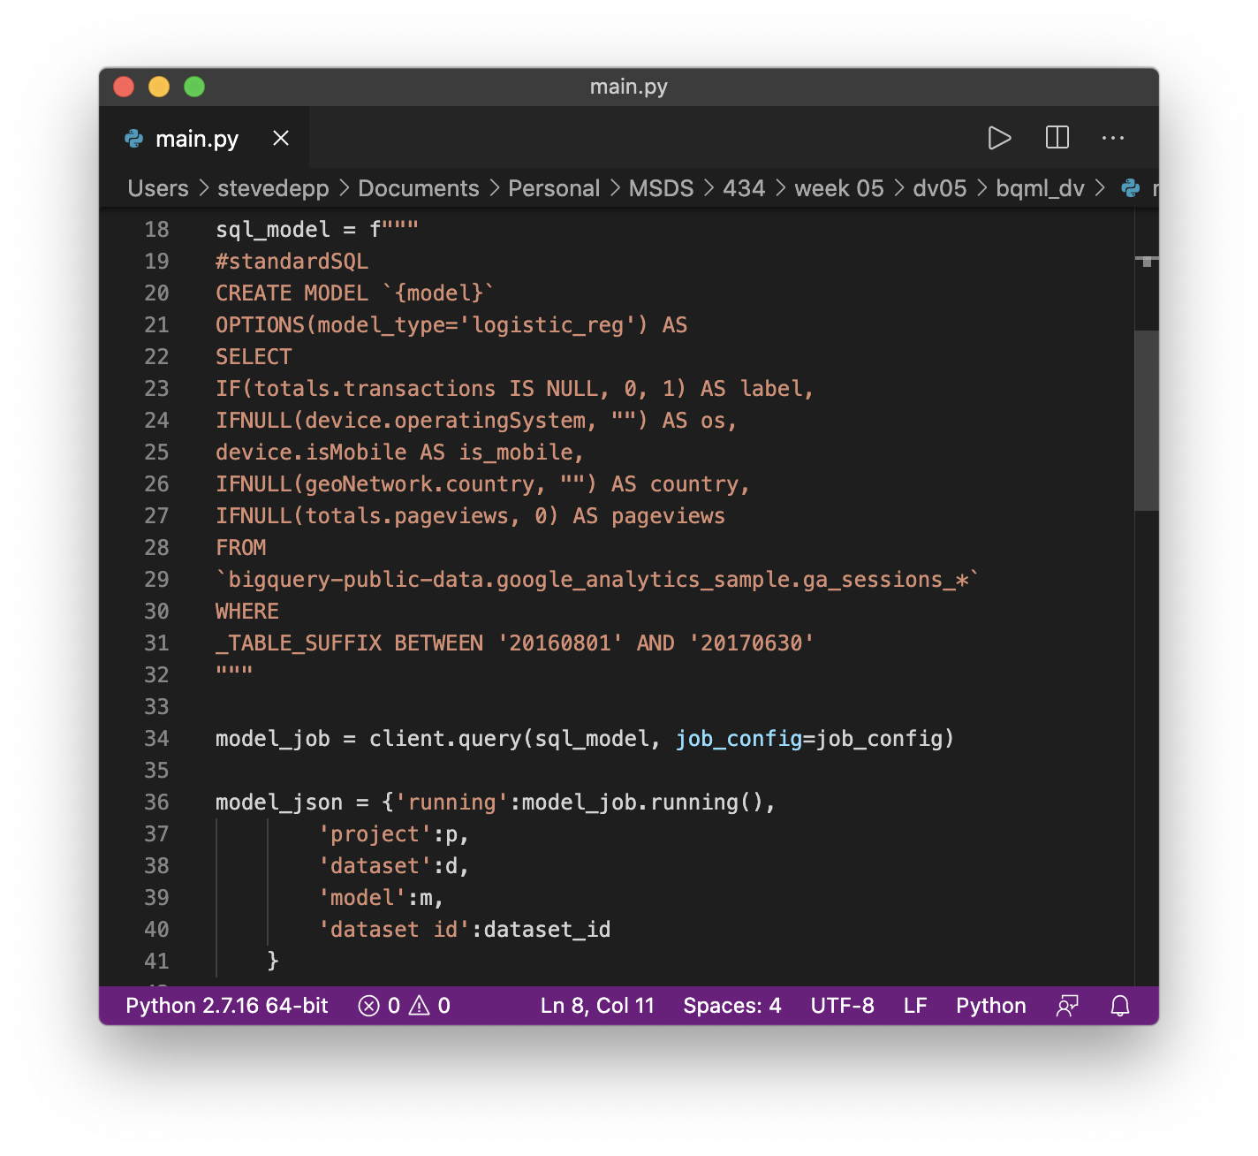Click the Python file icon in the tab
This screenshot has height=1156, width=1258.
click(134, 139)
